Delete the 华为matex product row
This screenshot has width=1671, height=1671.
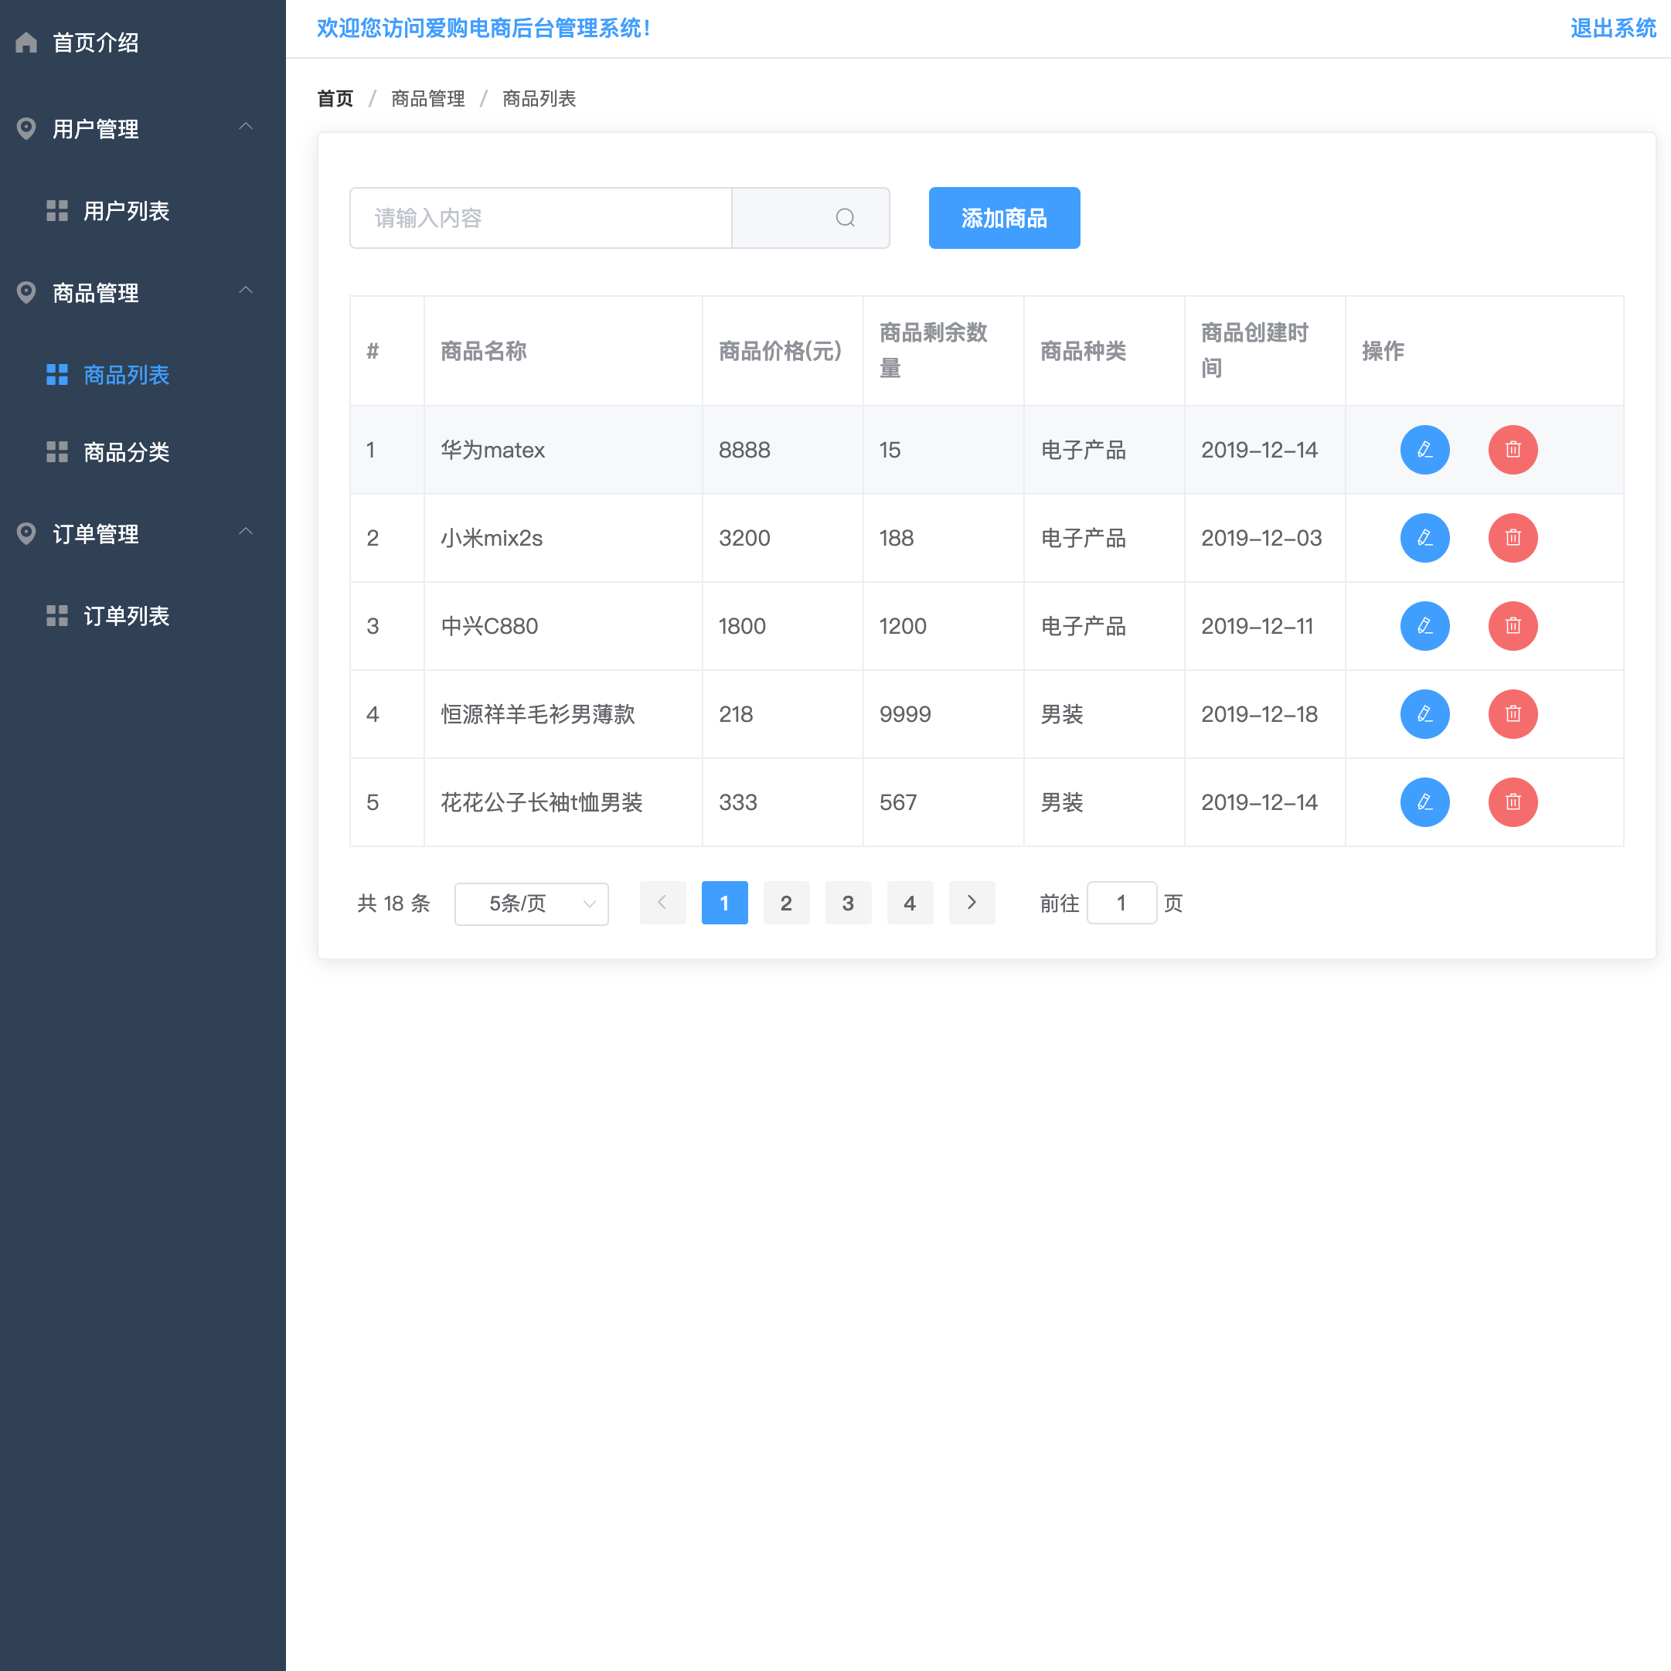(x=1512, y=450)
